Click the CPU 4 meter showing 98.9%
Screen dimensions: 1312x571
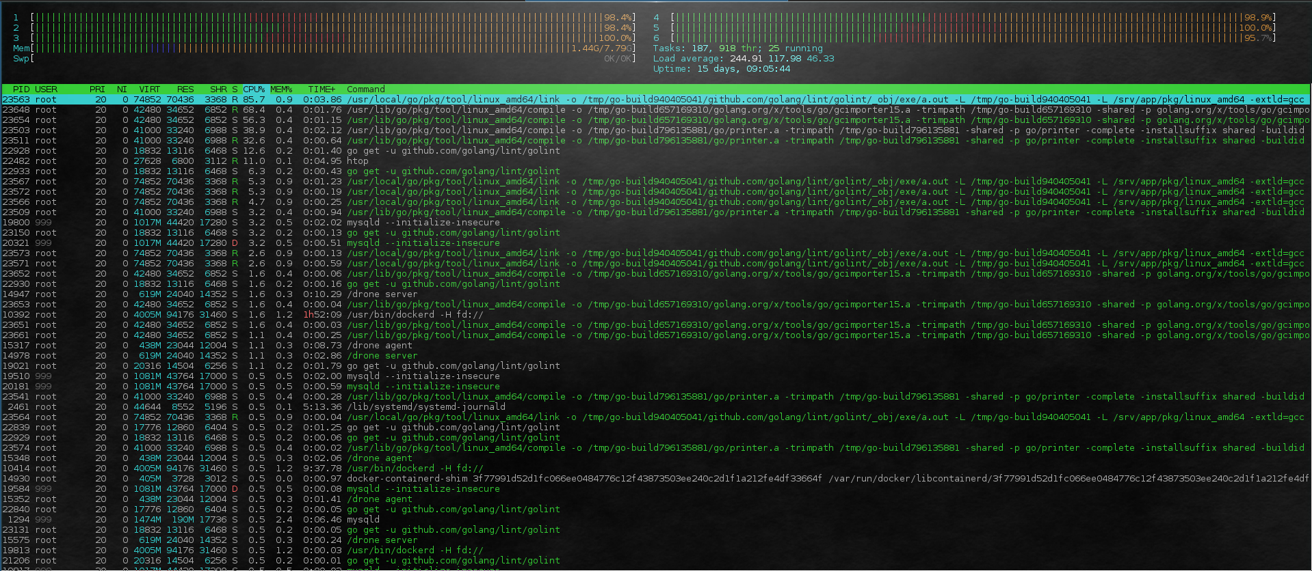[x=965, y=18]
